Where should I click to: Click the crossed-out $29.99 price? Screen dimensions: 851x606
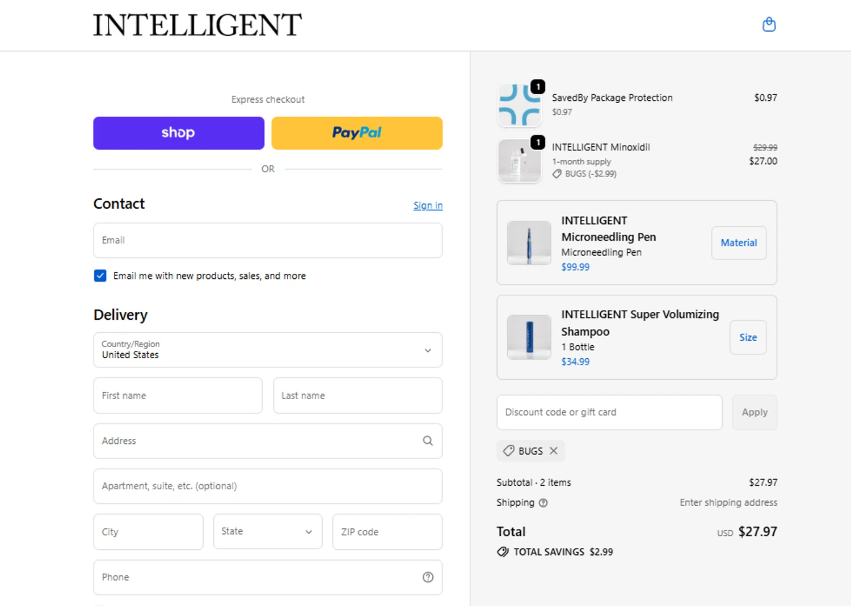pyautogui.click(x=765, y=147)
